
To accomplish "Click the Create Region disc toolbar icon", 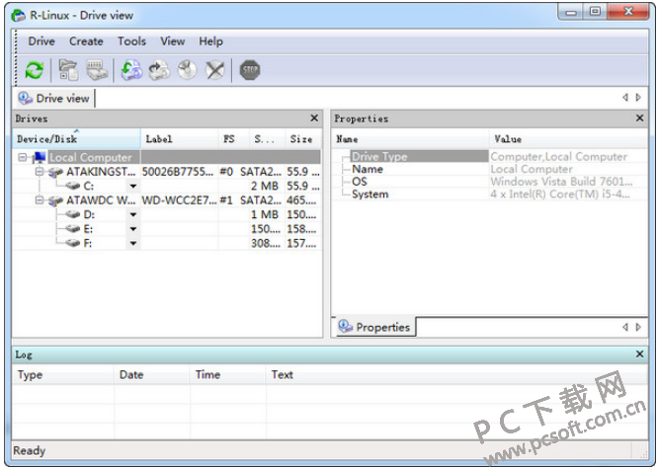I will coord(187,70).
